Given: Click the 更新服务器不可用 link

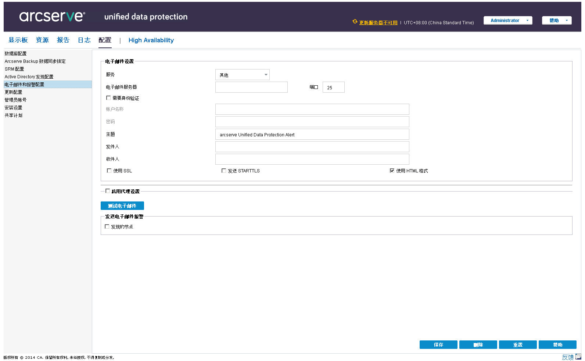Looking at the screenshot, I should [378, 23].
